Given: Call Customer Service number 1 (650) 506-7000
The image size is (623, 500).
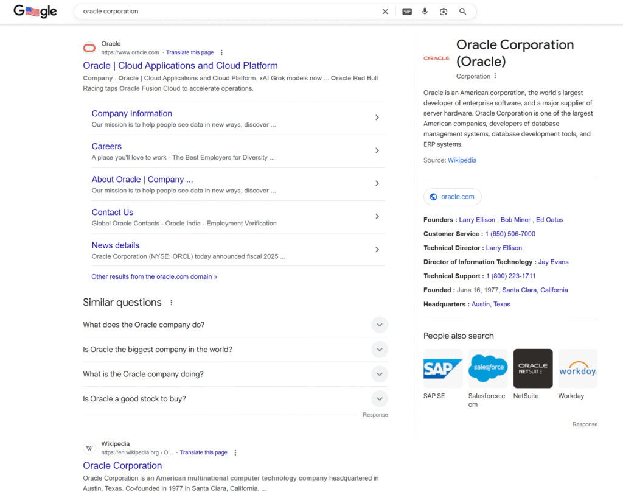Looking at the screenshot, I should click(510, 234).
